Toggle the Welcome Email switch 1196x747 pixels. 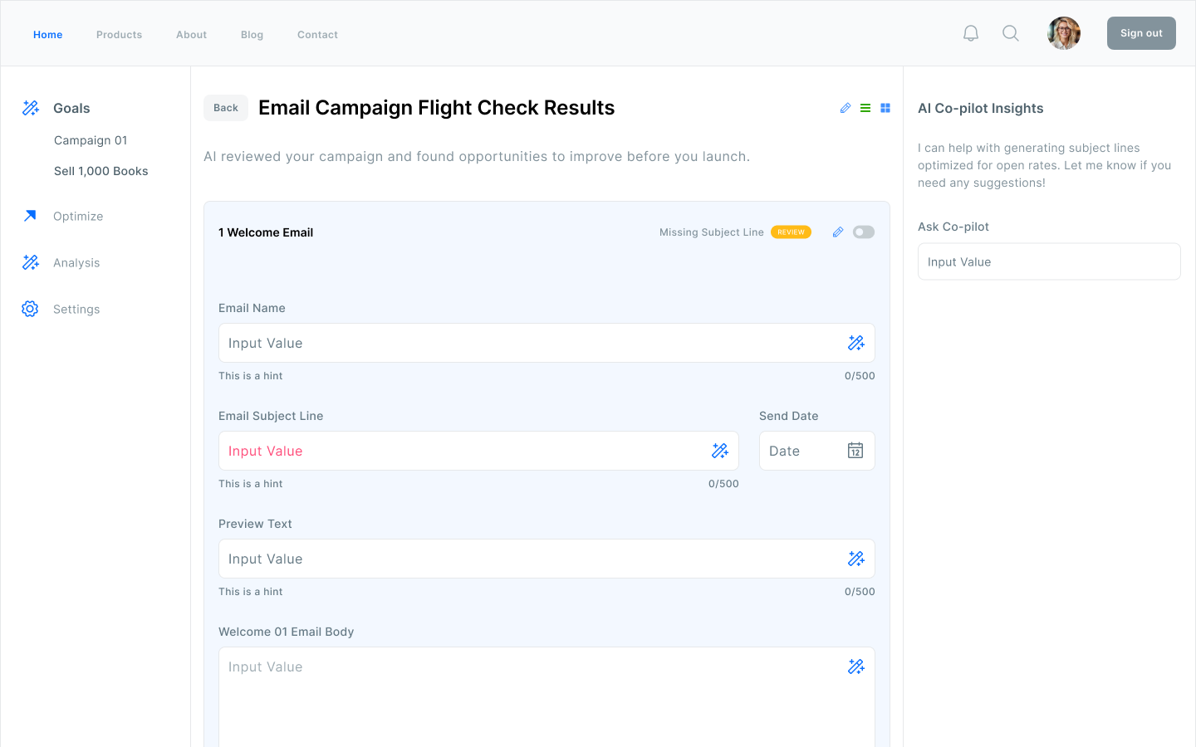864,232
